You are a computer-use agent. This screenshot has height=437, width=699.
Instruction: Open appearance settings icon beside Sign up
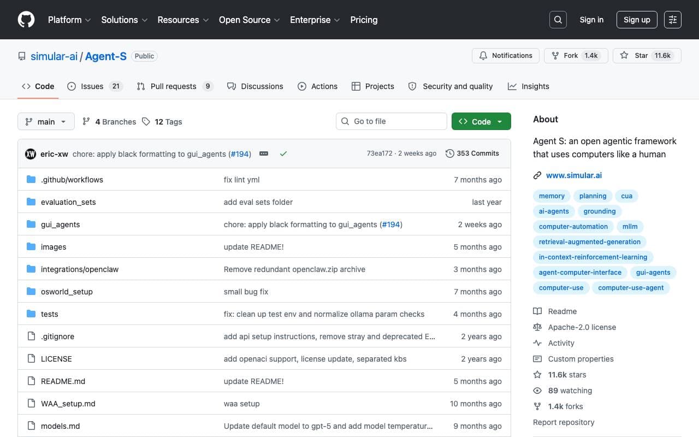point(673,20)
